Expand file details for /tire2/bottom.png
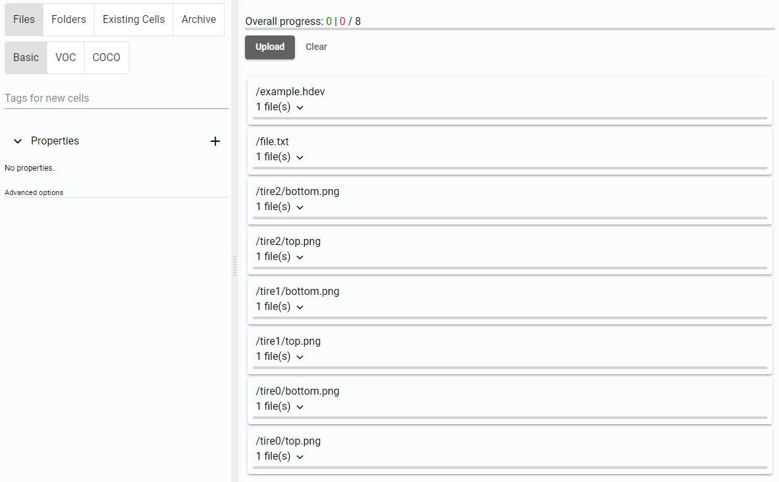 pyautogui.click(x=300, y=207)
